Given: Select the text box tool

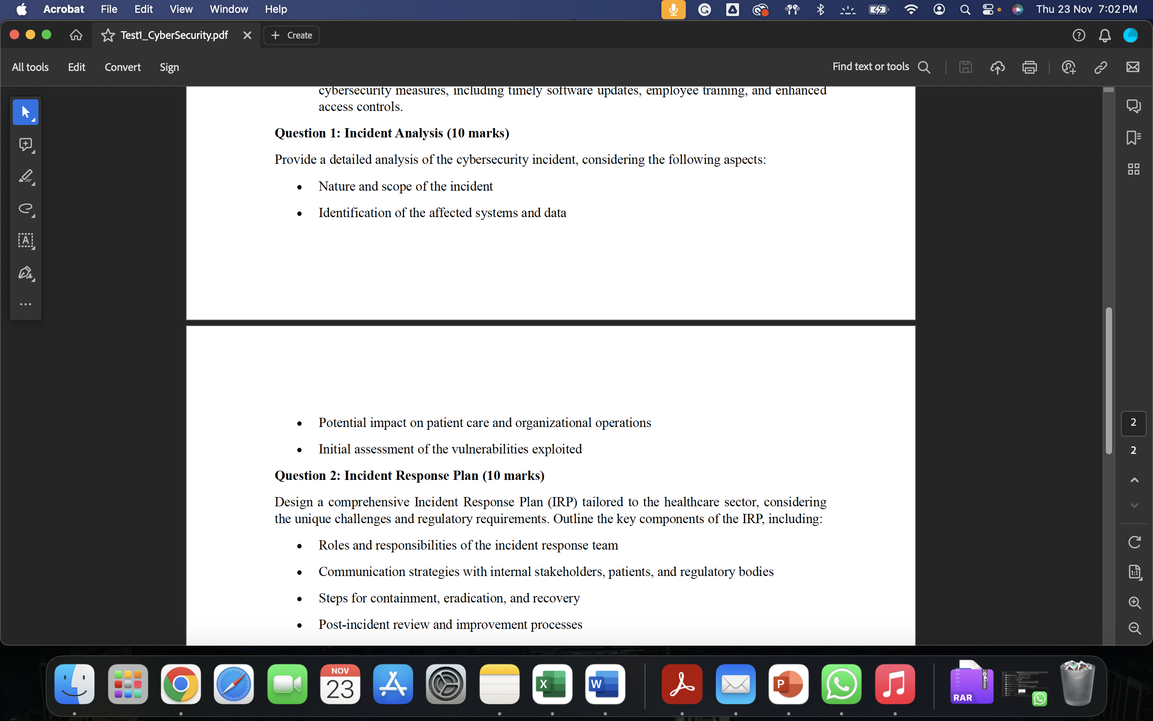Looking at the screenshot, I should coord(26,240).
